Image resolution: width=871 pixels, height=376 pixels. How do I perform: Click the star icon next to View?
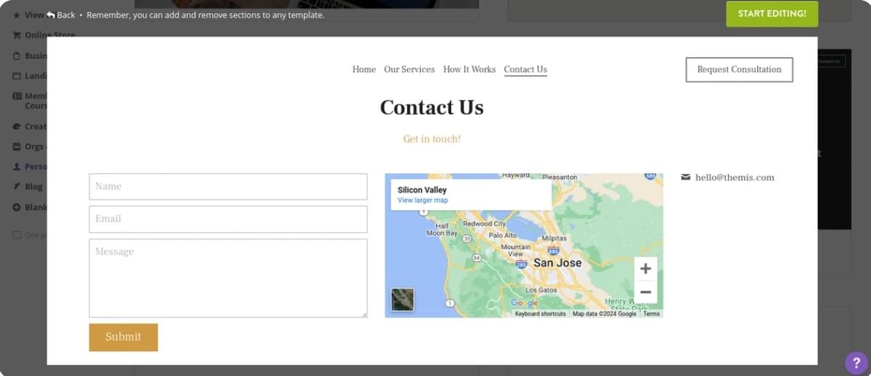(x=17, y=14)
